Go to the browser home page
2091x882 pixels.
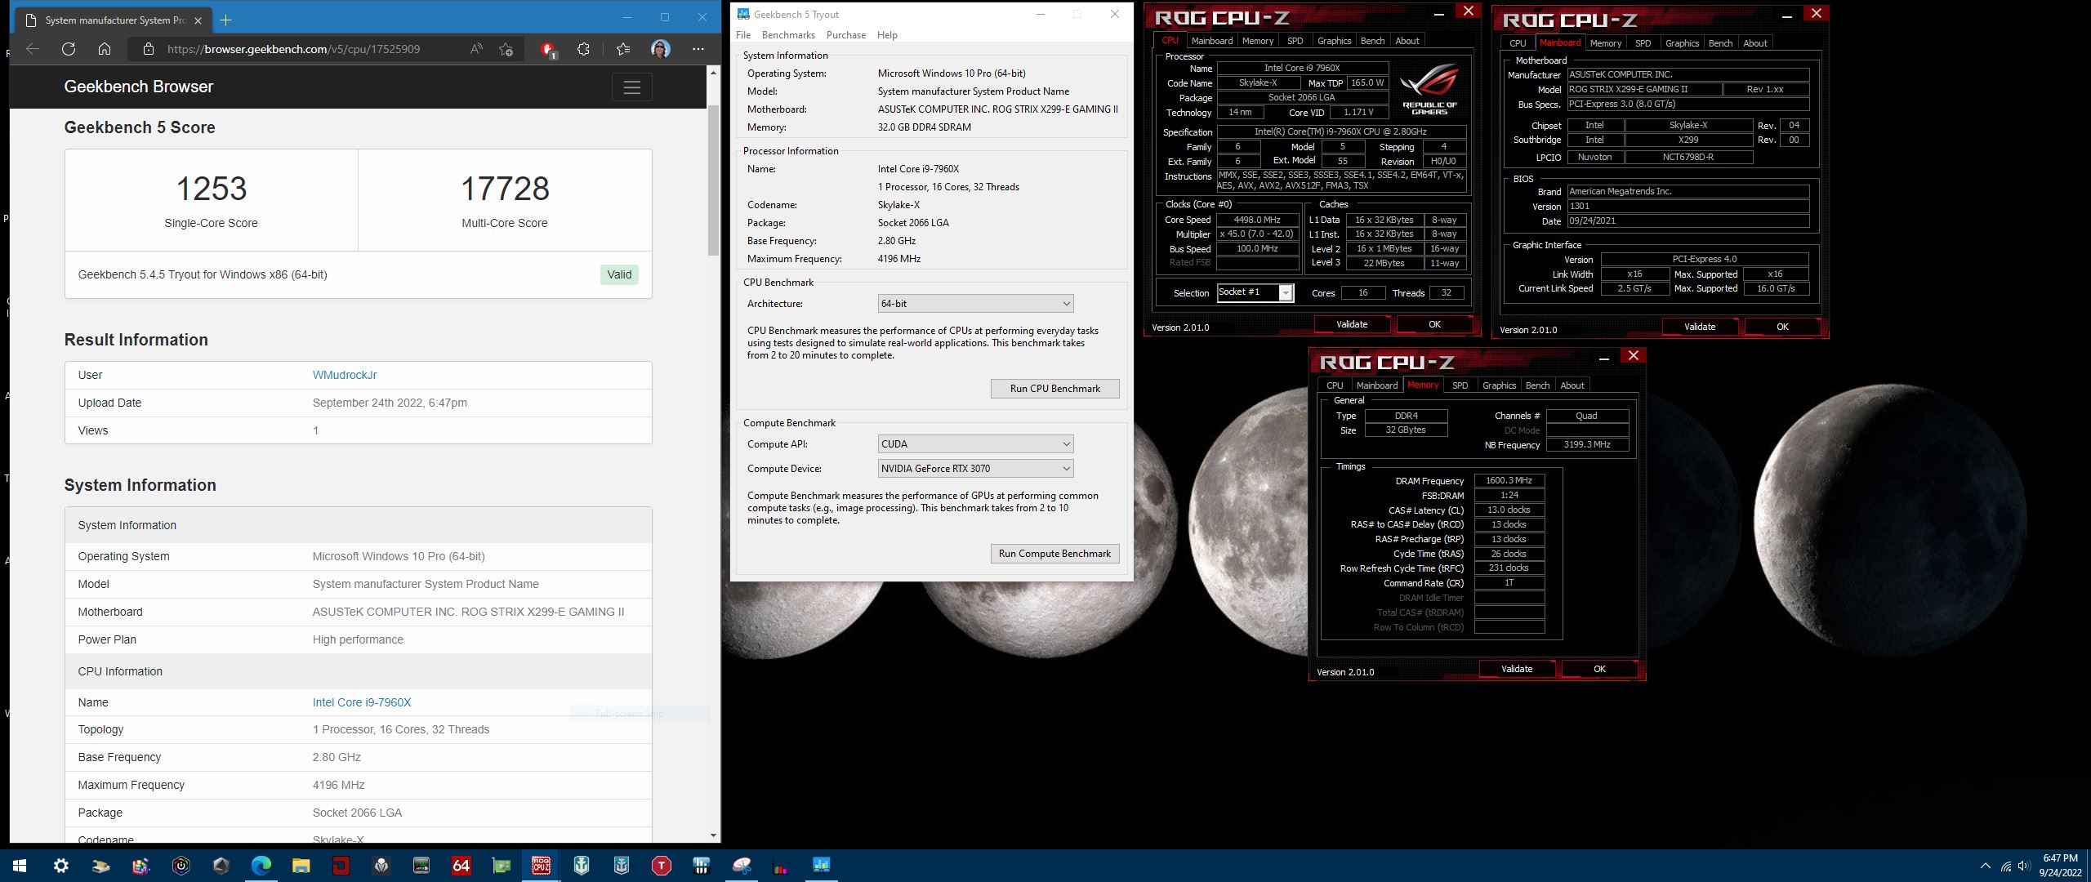pyautogui.click(x=105, y=49)
